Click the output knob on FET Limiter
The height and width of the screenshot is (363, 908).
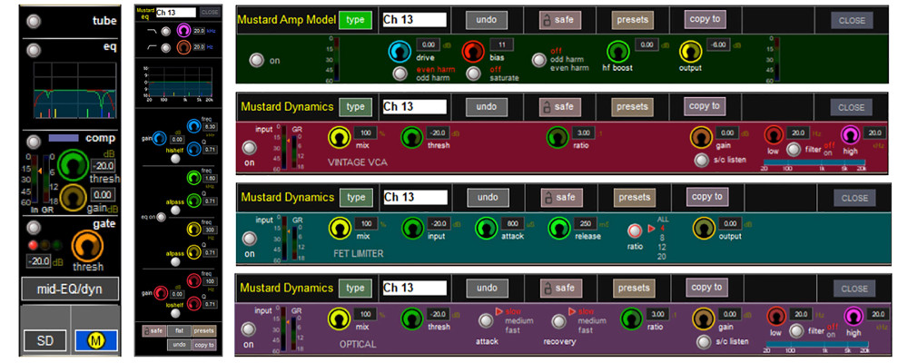(x=704, y=229)
